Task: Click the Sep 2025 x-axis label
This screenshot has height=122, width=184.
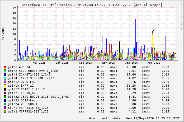Action: click(86, 63)
